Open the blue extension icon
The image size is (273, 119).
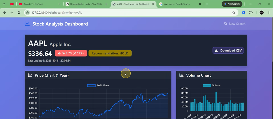point(244,13)
